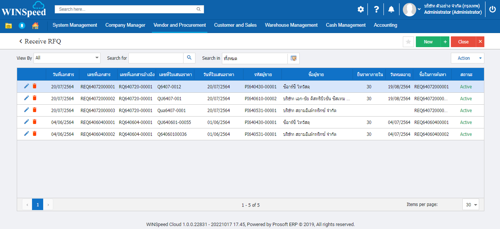Click the red Close button
This screenshot has height=229, width=500.
coord(463,42)
